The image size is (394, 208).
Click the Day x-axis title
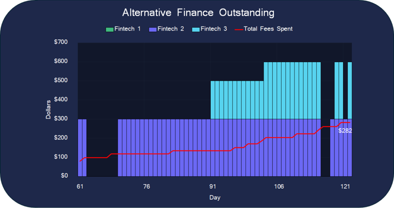215,198
